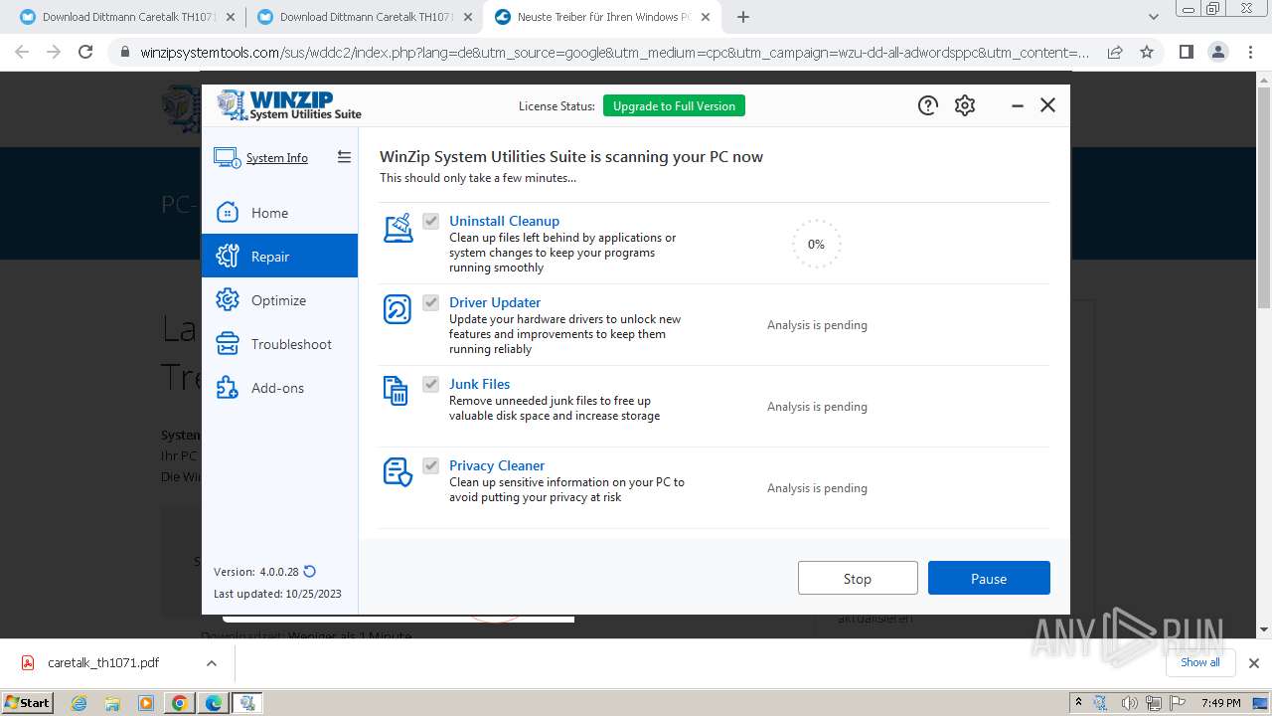This screenshot has height=716, width=1272.
Task: Select Repair in the sidebar
Action: pos(279,257)
